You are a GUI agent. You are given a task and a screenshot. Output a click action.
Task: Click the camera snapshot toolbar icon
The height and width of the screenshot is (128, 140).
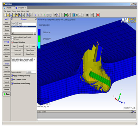click(x=77, y=15)
